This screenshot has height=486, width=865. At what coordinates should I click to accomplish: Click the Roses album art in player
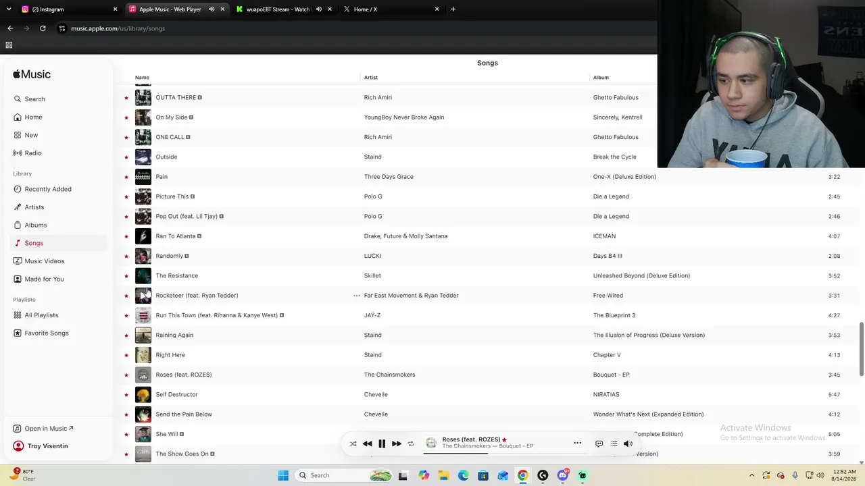pyautogui.click(x=431, y=443)
